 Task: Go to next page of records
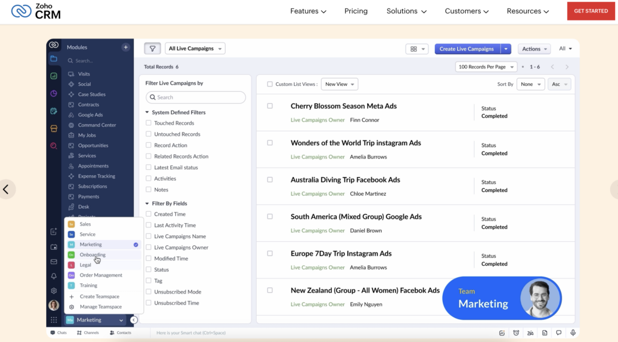coord(567,67)
